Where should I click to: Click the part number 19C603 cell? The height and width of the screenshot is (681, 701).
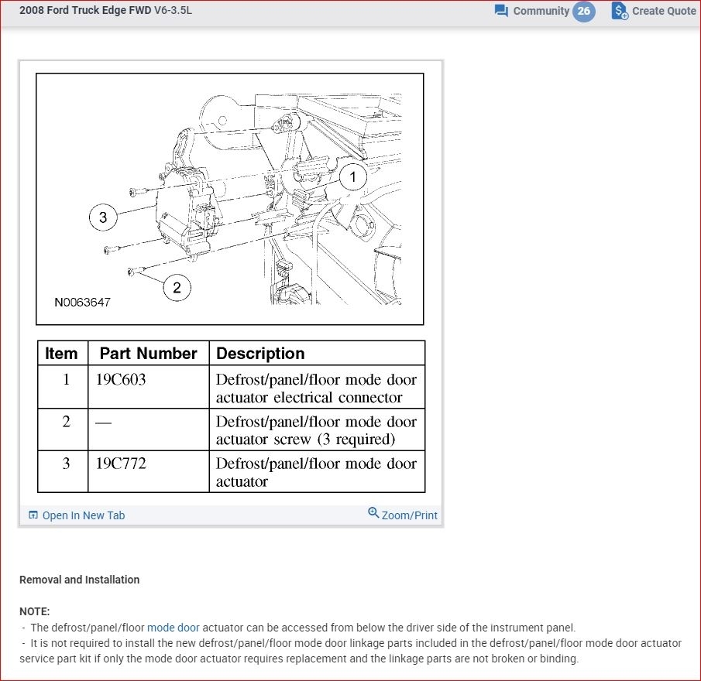(x=149, y=387)
